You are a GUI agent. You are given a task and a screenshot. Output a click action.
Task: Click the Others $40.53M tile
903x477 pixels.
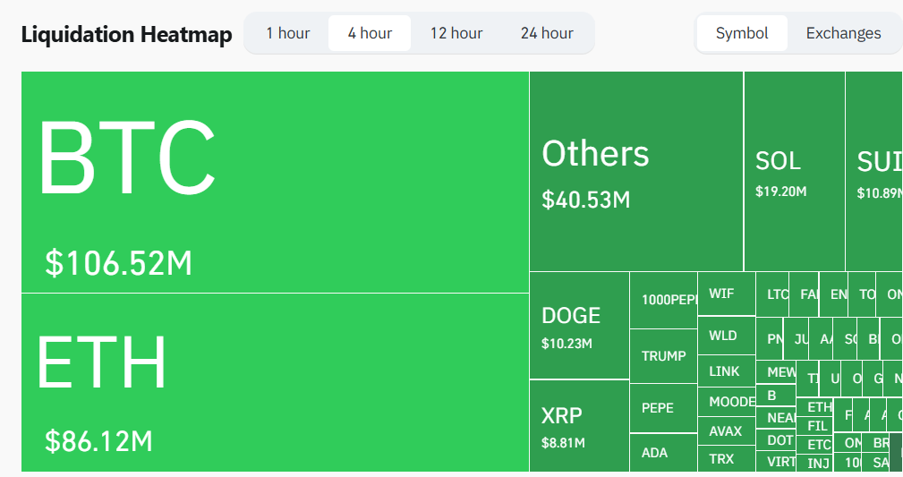pos(636,171)
